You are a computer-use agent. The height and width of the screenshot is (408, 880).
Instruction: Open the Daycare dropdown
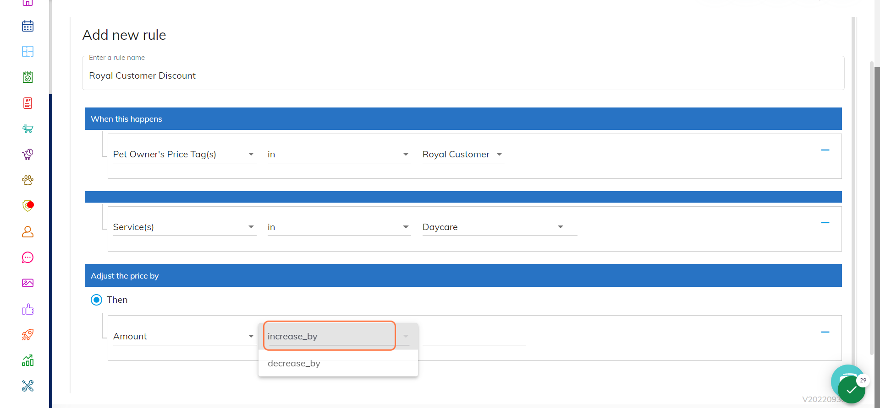pyautogui.click(x=500, y=227)
